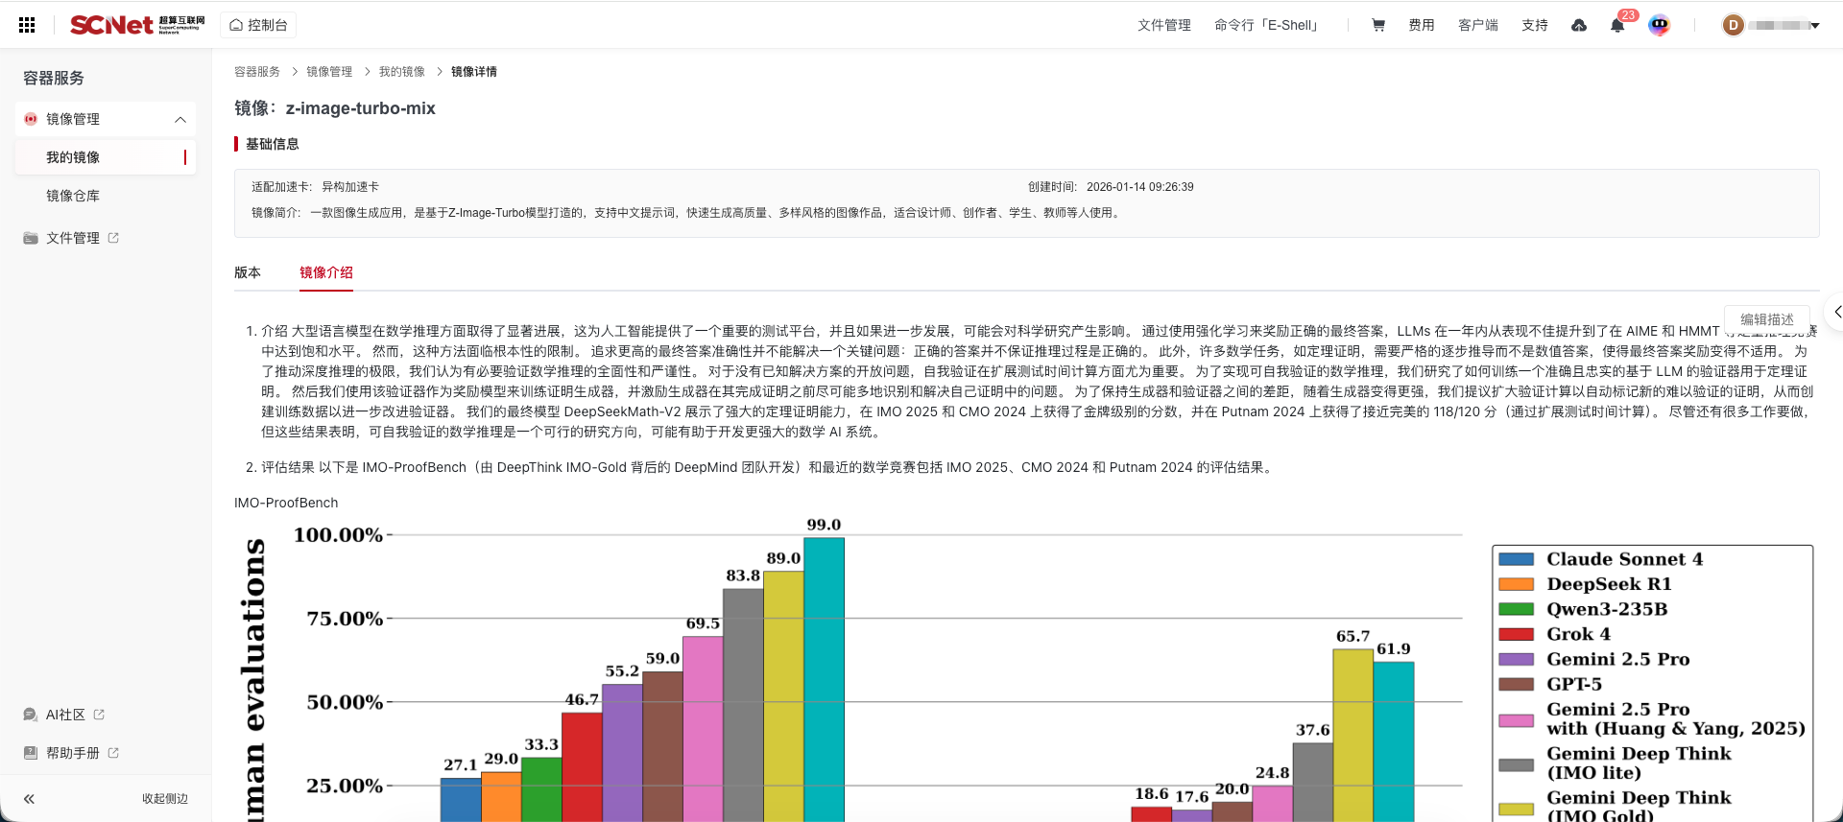
Task: Click the 文件管理 folder icon in sidebar
Action: 31,238
